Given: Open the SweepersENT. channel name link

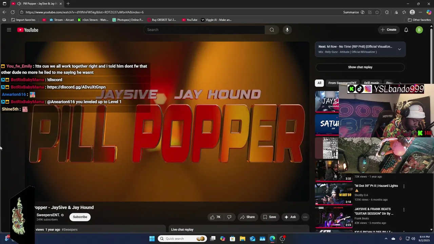Looking at the screenshot, I should click(48, 215).
